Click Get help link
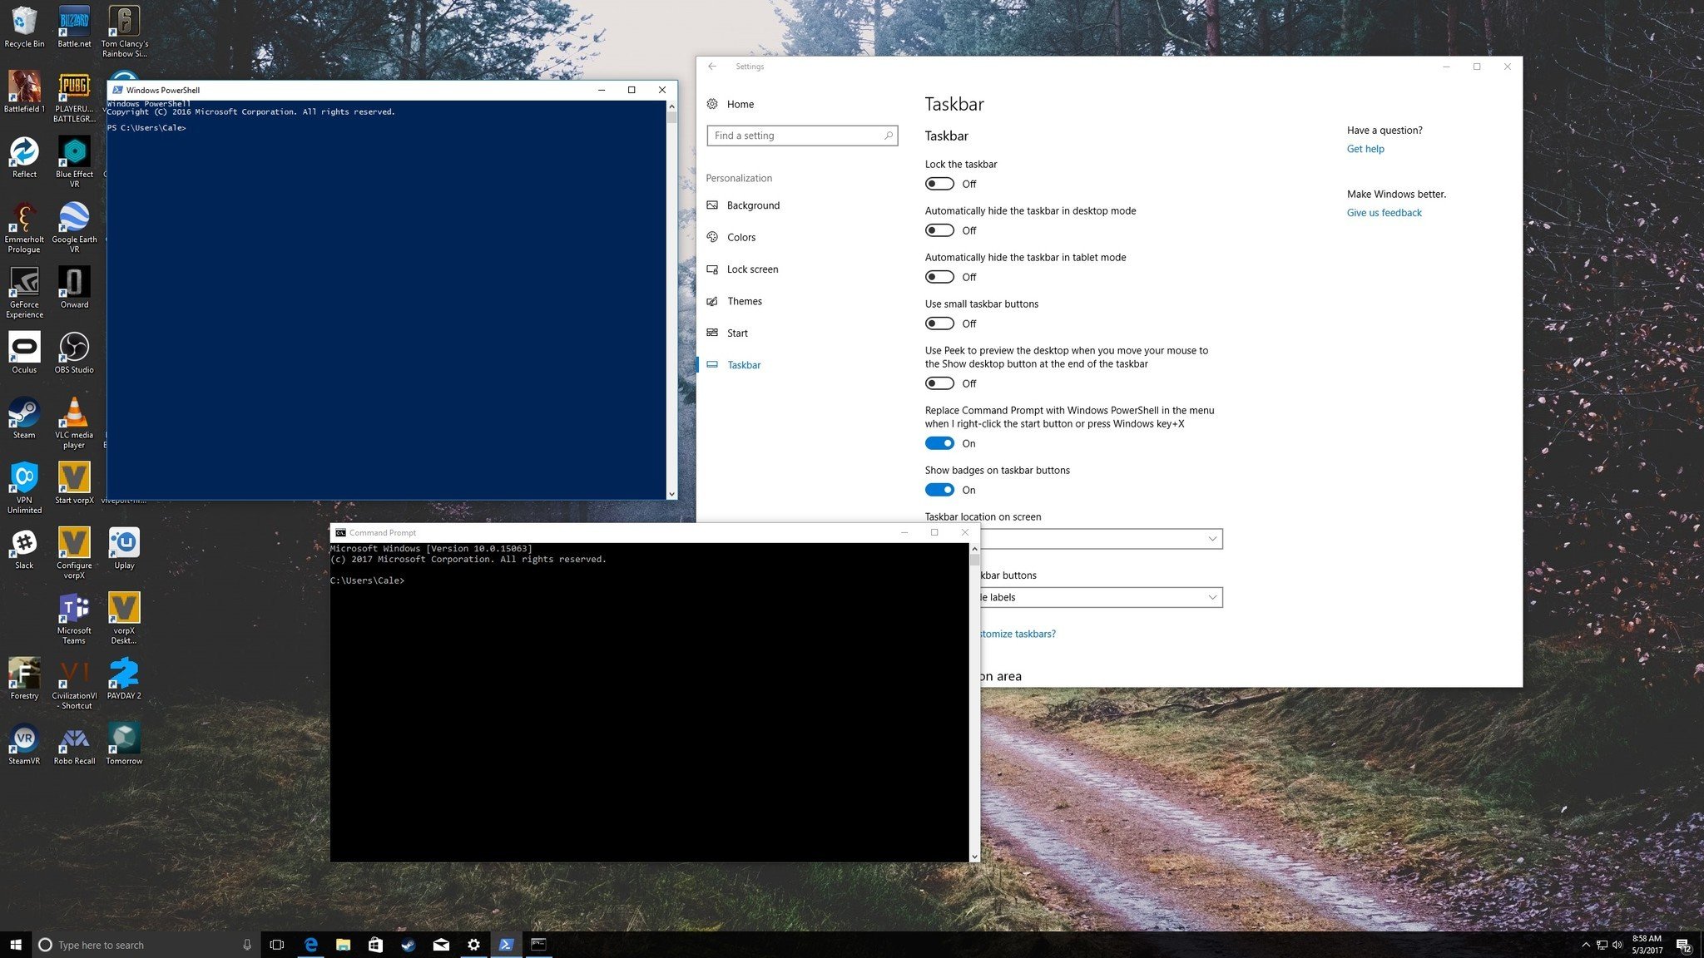Screen dimensions: 1704x958 click(x=1365, y=149)
